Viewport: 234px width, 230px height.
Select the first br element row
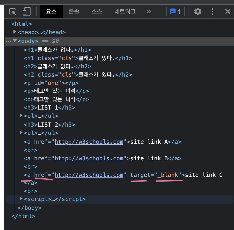tap(31, 150)
